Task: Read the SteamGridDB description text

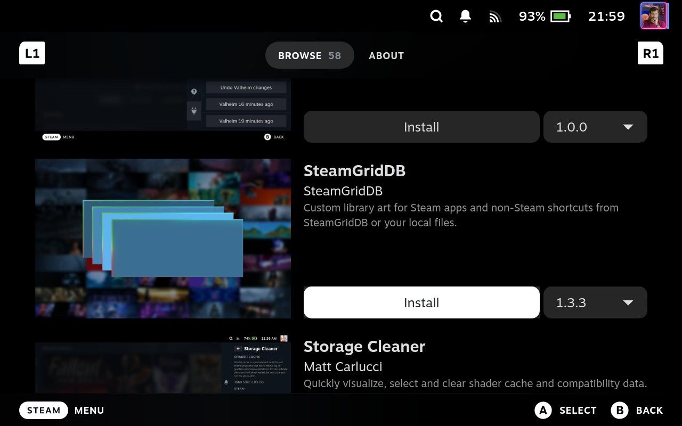Action: click(x=461, y=215)
